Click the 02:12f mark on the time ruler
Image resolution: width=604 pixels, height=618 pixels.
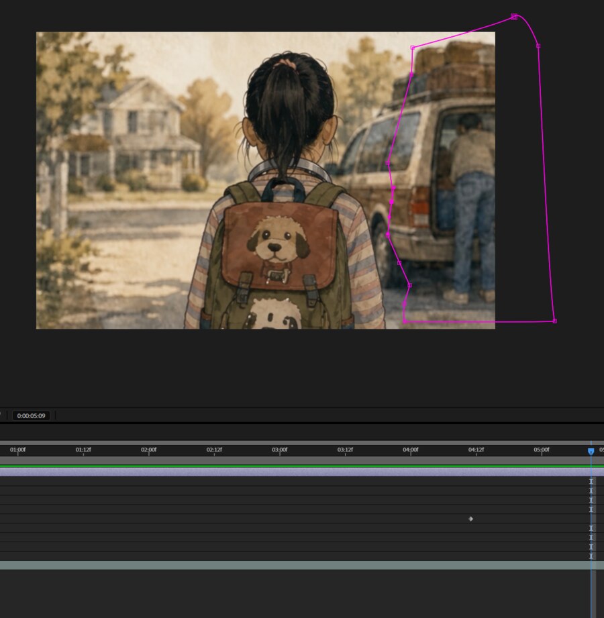pyautogui.click(x=214, y=450)
